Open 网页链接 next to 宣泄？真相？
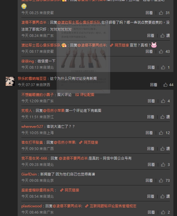 pyautogui.click(x=119, y=45)
